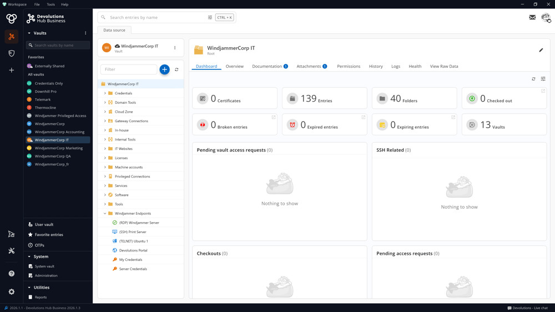Select the Hub vaults sidebar icon

[11, 37]
